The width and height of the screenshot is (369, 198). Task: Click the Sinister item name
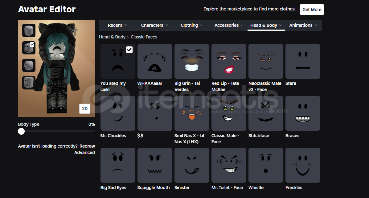tap(182, 188)
